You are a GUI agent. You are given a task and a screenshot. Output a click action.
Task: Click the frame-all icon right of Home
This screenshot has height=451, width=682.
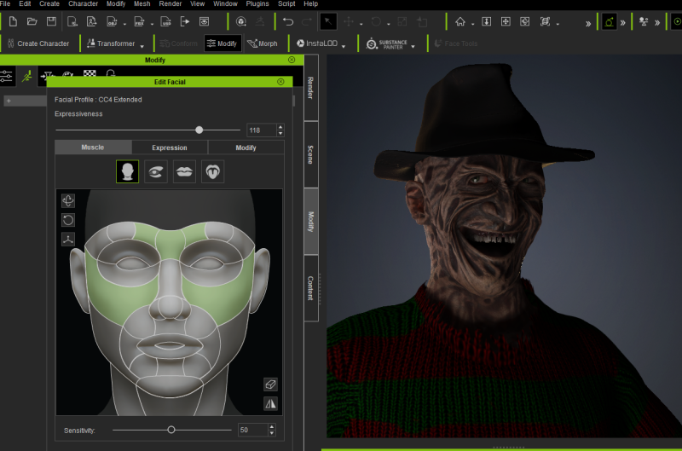[x=486, y=21]
